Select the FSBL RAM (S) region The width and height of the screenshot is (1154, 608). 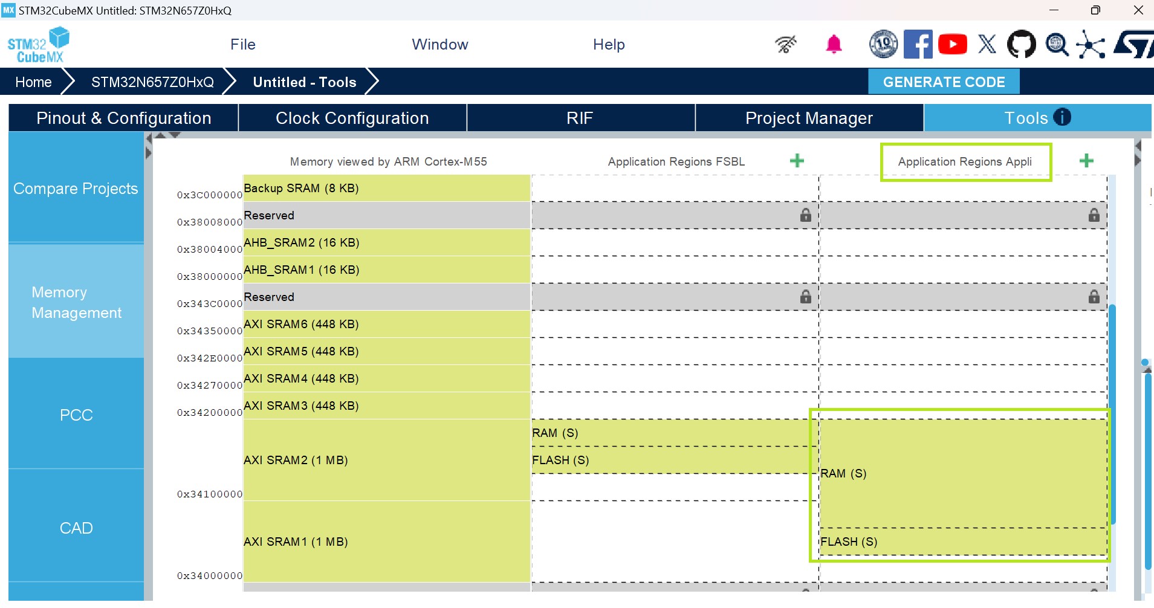(x=675, y=433)
